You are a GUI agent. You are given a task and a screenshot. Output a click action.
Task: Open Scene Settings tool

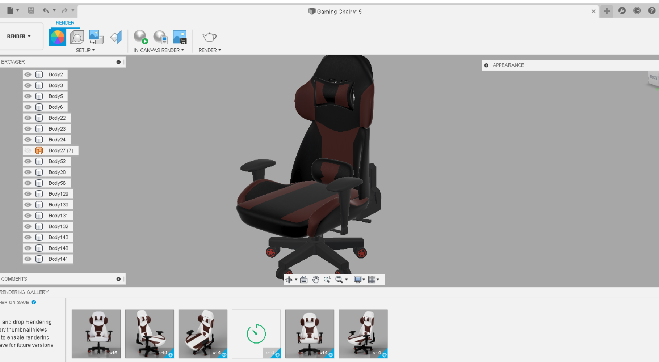[x=77, y=37]
